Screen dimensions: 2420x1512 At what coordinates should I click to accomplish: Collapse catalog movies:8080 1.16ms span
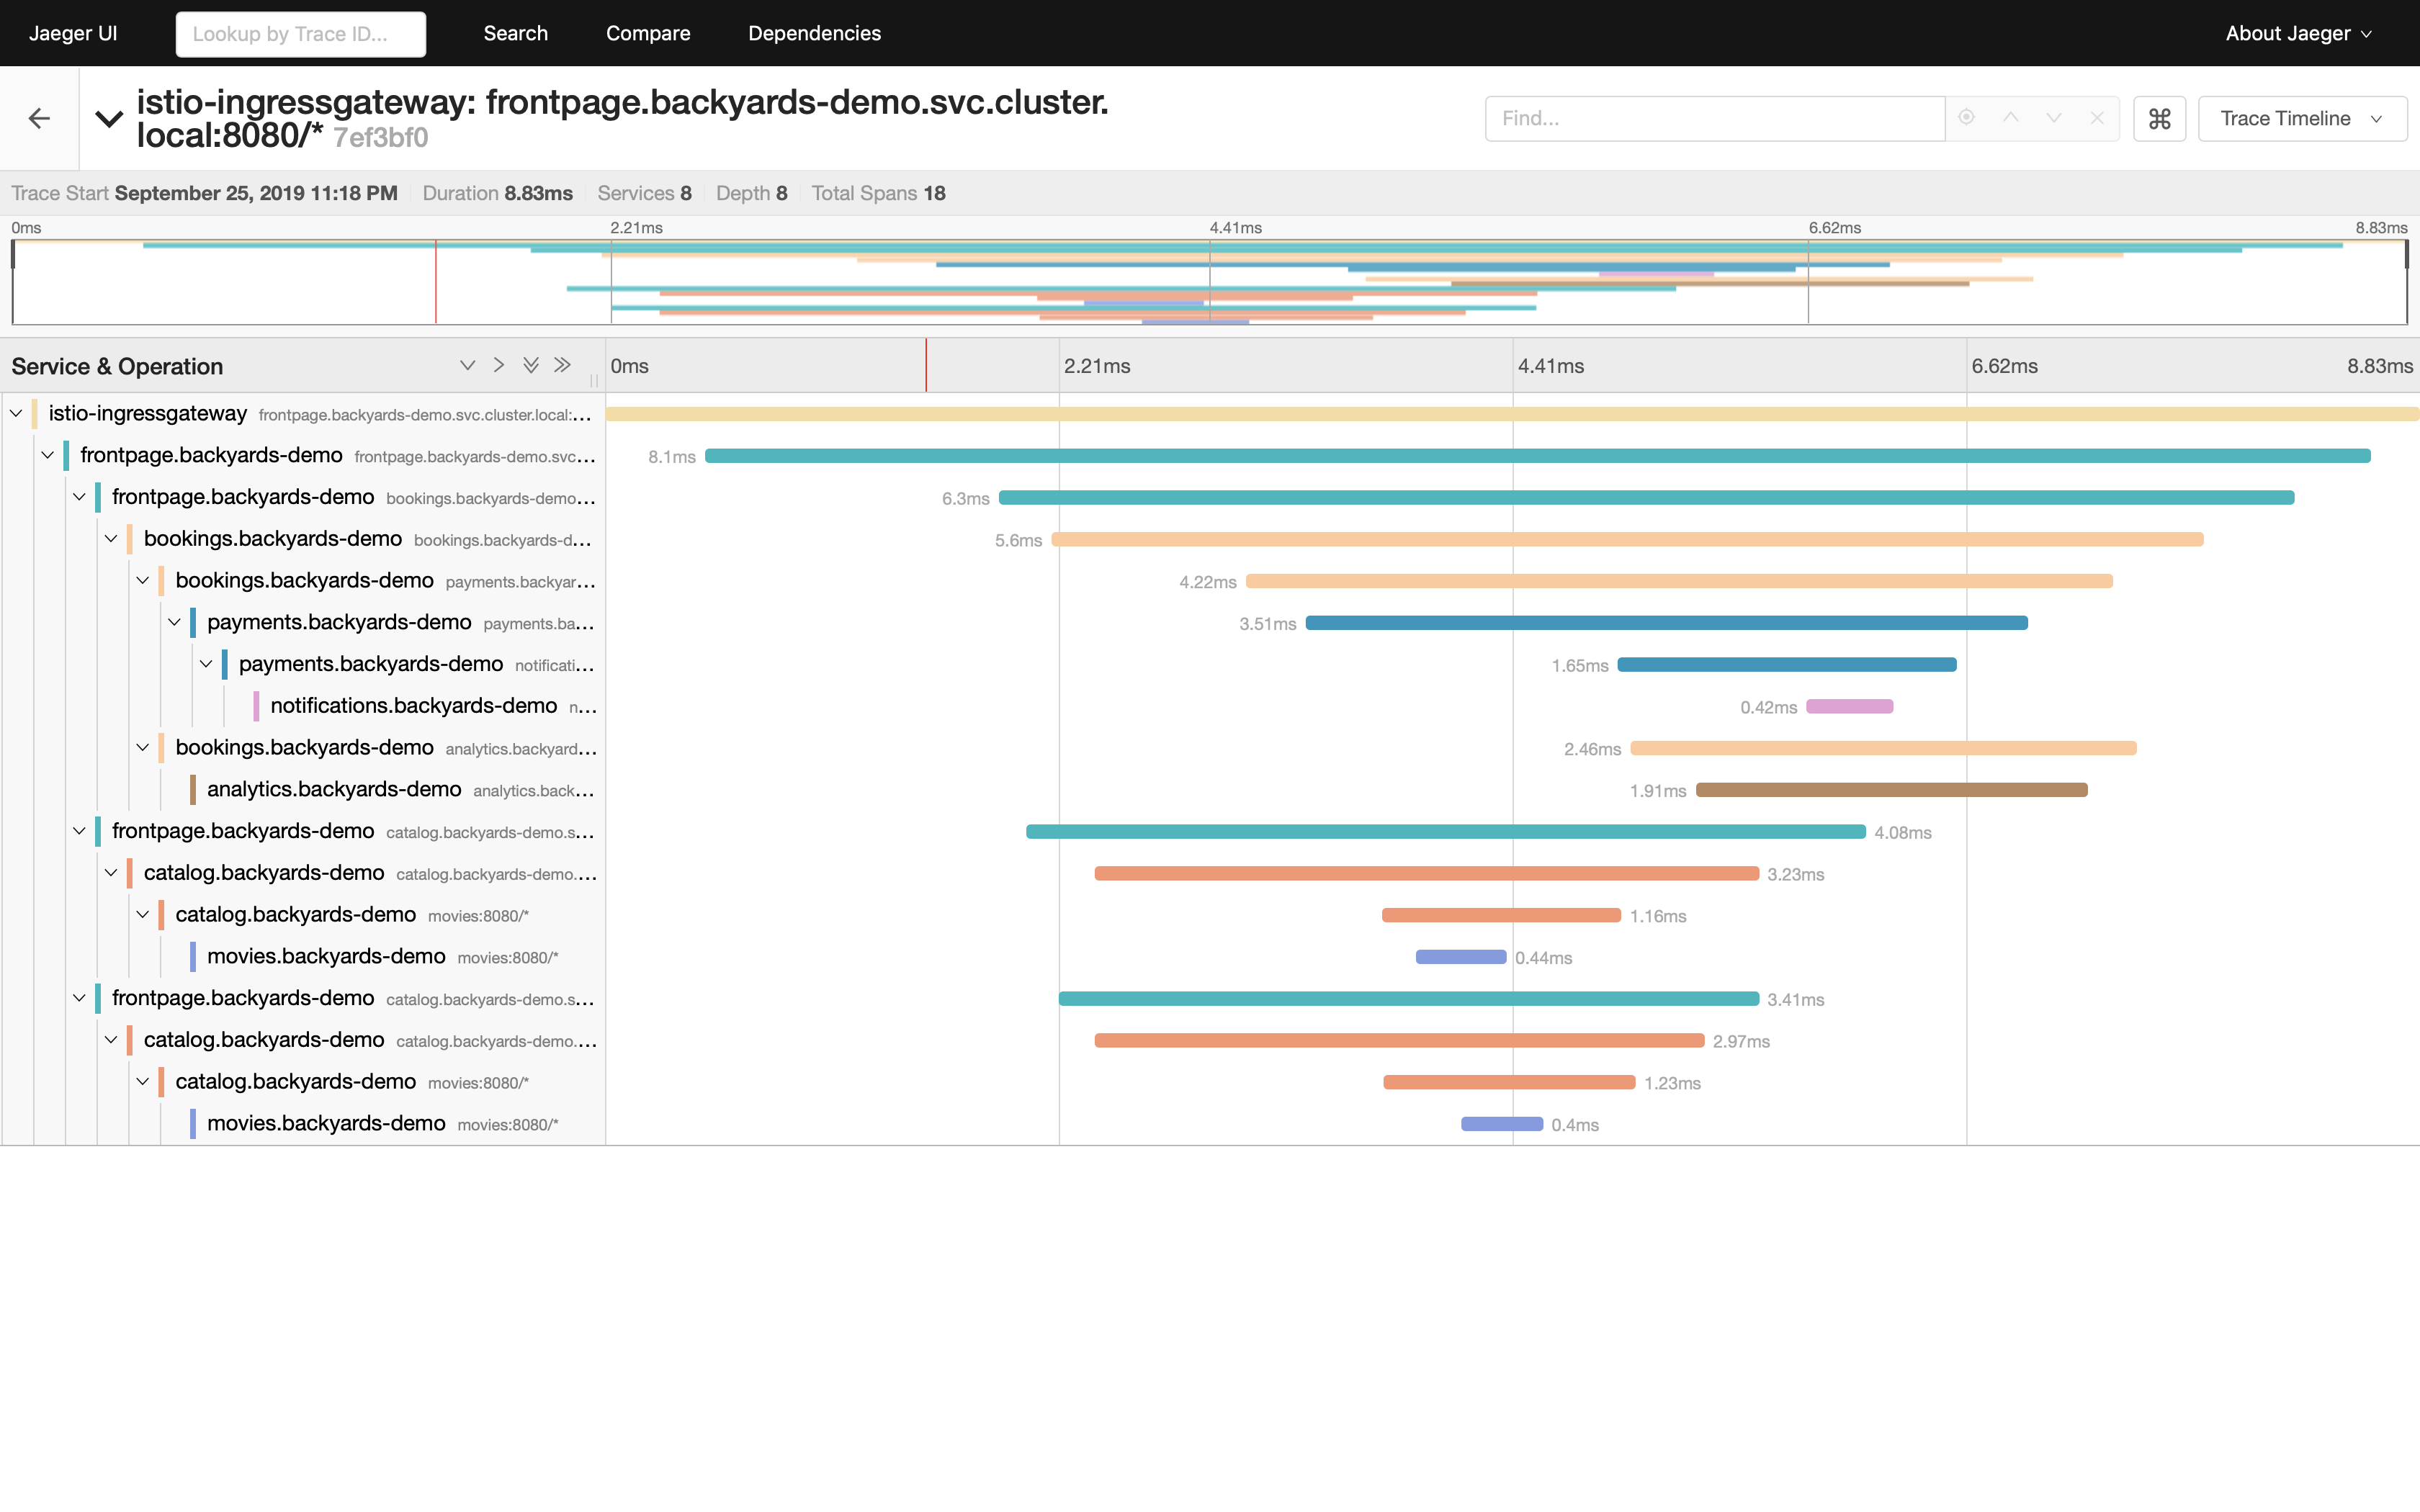143,914
